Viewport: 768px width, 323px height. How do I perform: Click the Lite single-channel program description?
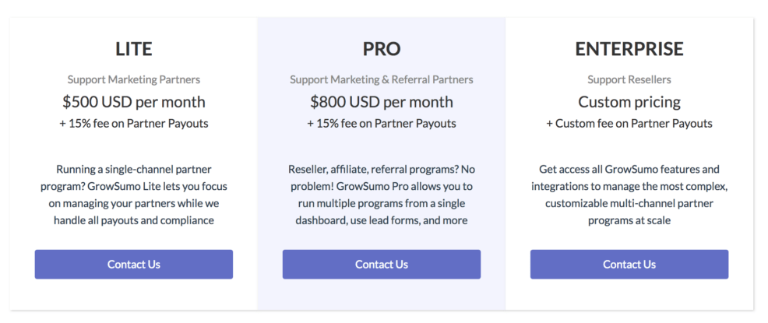[x=133, y=195]
